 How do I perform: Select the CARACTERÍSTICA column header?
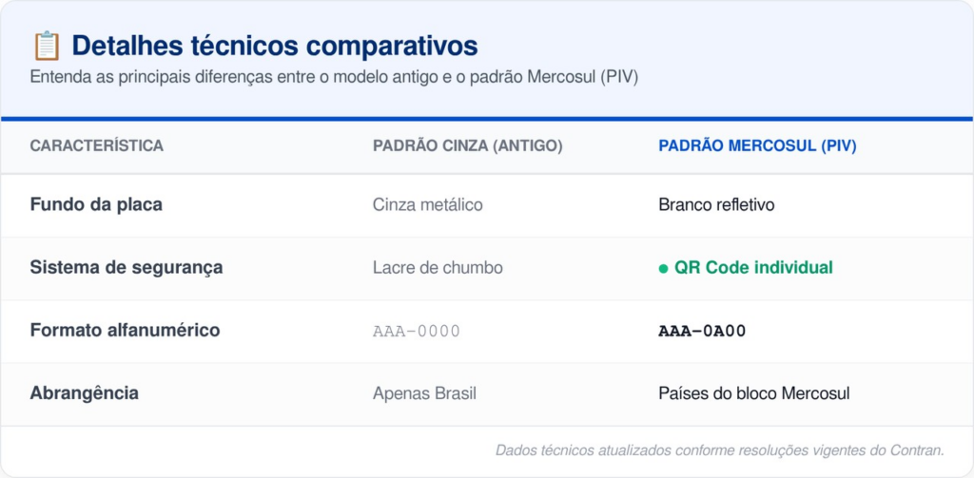[96, 146]
